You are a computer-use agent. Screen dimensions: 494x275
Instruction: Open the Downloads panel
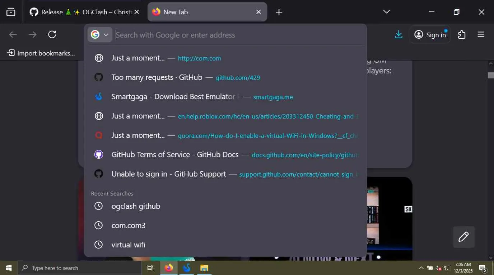[399, 34]
